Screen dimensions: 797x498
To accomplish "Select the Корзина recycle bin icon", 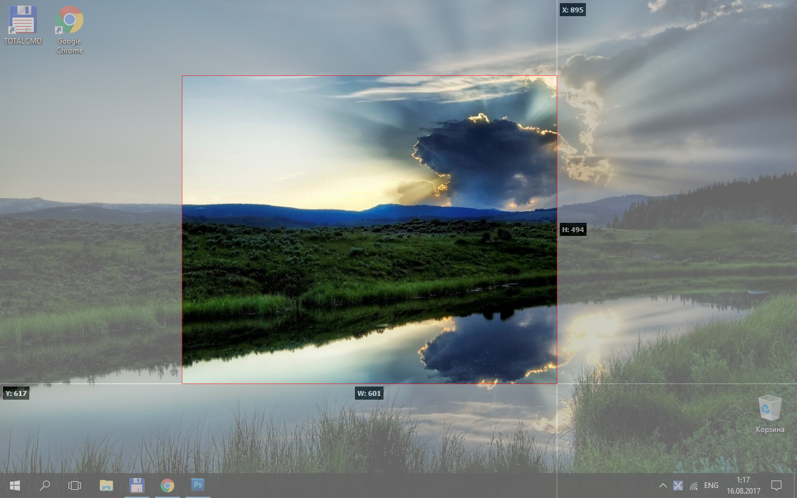I will pyautogui.click(x=770, y=413).
